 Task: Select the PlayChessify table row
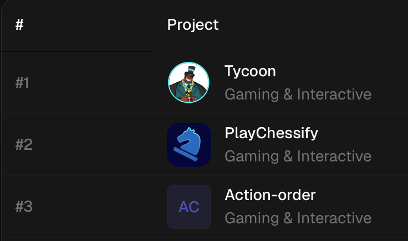(205, 145)
